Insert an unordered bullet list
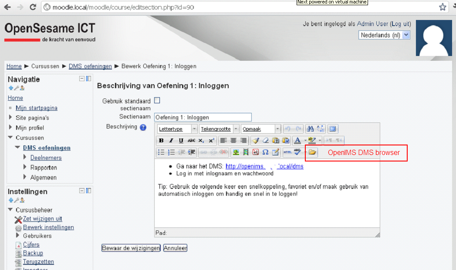The height and width of the screenshot is (270, 456). 161,152
